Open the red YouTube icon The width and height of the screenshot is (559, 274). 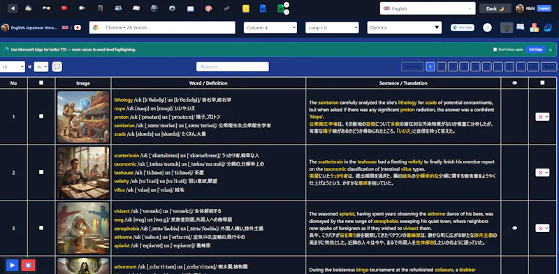click(x=64, y=8)
